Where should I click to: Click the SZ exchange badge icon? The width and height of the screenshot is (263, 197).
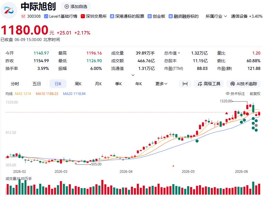23,16
